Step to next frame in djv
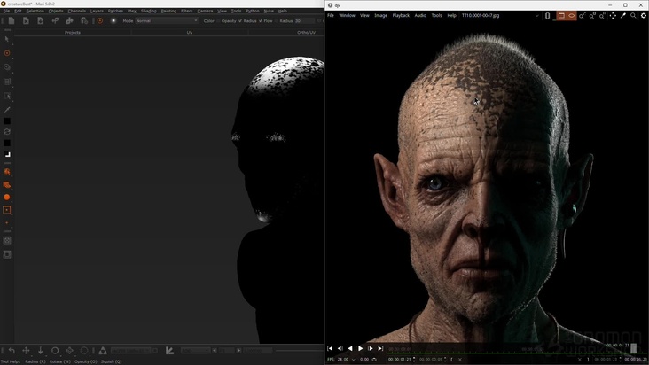The width and height of the screenshot is (649, 365). pyautogui.click(x=371, y=348)
